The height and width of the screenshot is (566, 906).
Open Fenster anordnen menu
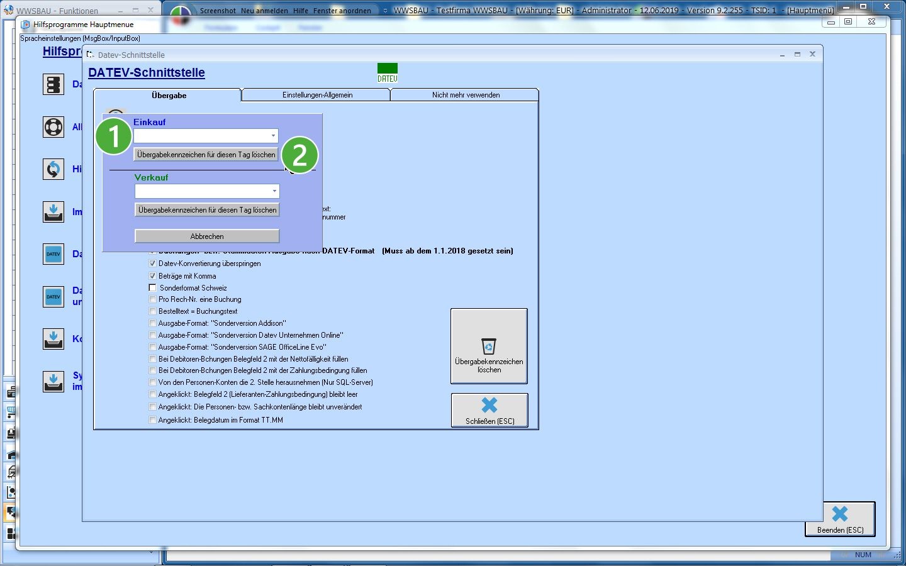point(342,11)
